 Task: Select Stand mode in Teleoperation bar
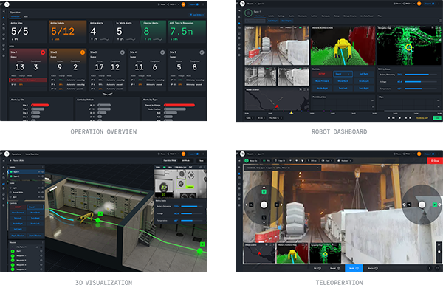335,268
